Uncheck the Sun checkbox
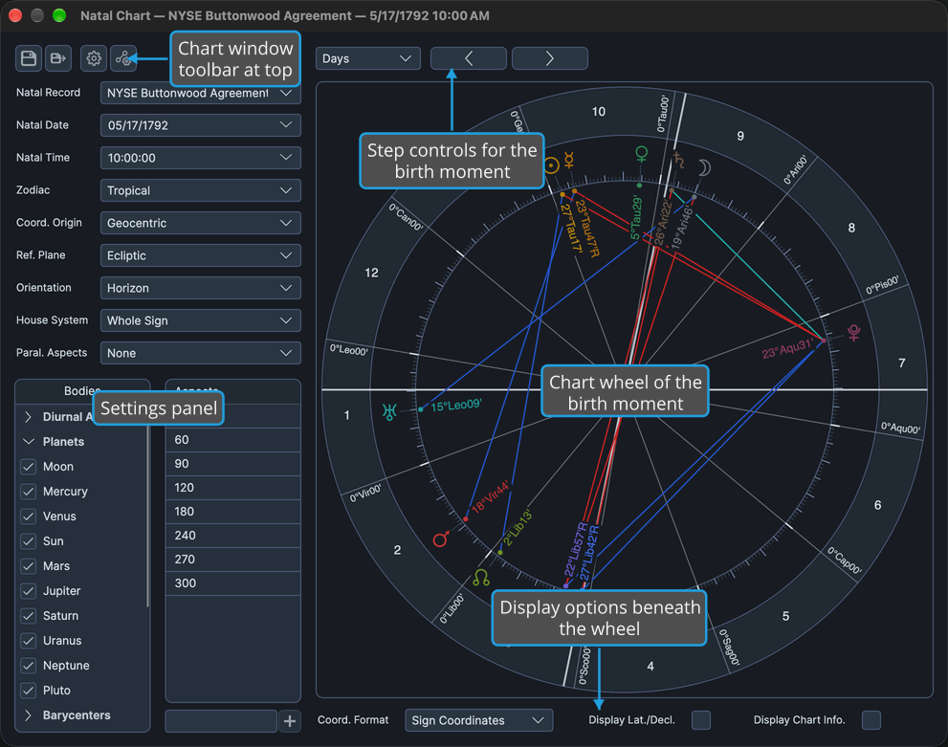948x747 pixels. 29,541
